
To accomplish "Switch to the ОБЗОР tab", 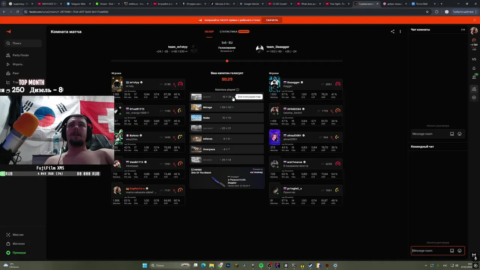I will pyautogui.click(x=209, y=31).
